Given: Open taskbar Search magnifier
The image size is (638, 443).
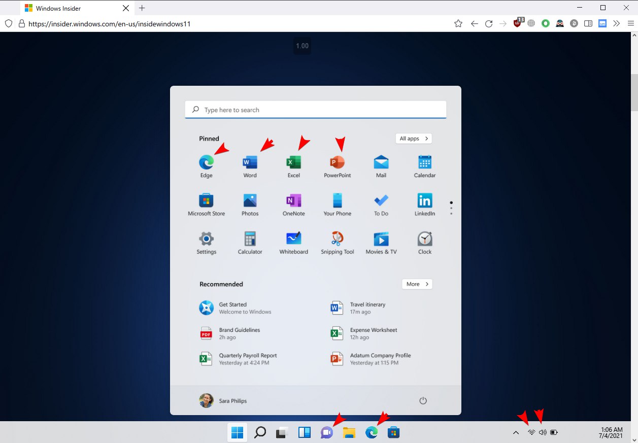Looking at the screenshot, I should [x=260, y=432].
